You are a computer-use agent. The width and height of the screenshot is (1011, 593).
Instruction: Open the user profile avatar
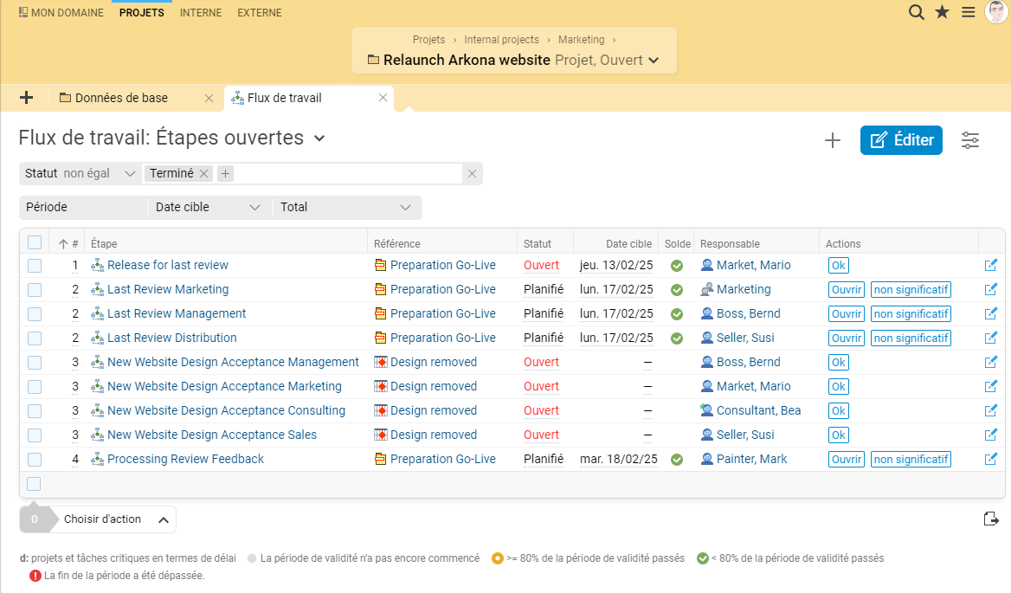997,11
